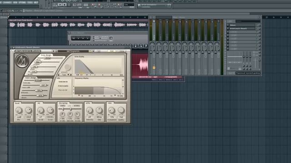Select the Edison effect slot in mixer
The height and width of the screenshot is (163, 291).
pyautogui.click(x=242, y=25)
